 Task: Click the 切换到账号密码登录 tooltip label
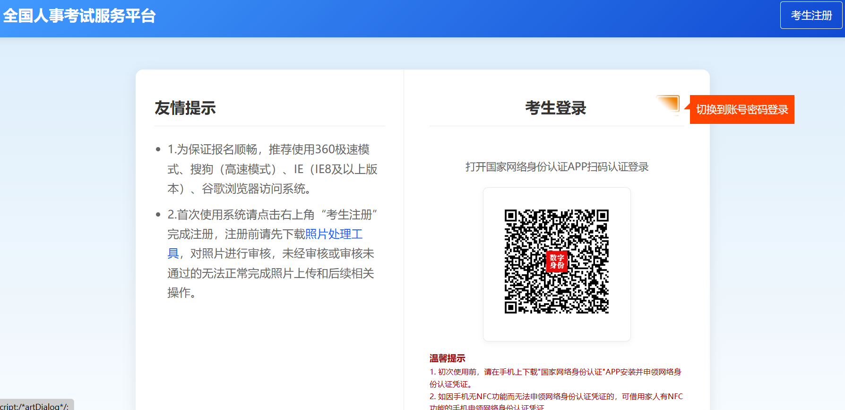[742, 109]
